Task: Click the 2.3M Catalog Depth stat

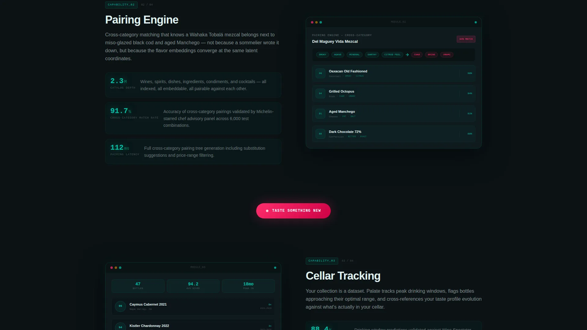Action: pyautogui.click(x=193, y=85)
